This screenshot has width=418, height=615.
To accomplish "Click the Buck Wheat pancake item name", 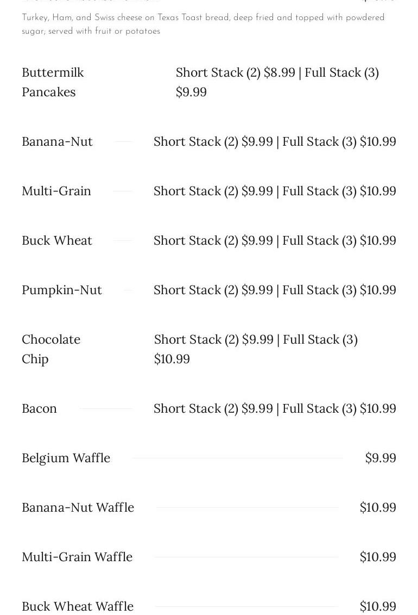I will (57, 240).
